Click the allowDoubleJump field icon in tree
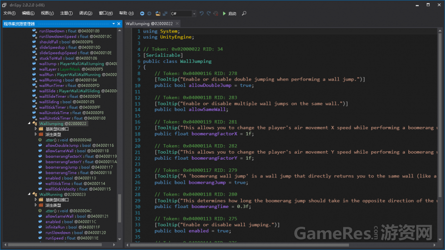 (41, 145)
